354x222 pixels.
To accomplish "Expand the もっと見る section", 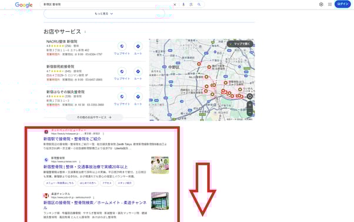I will [x=104, y=14].
